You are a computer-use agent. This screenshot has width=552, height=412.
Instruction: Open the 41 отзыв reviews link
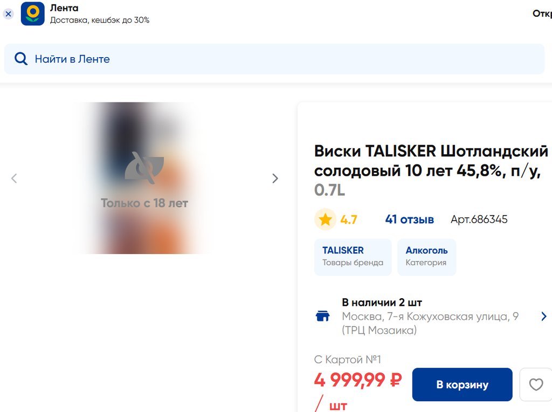pos(410,219)
